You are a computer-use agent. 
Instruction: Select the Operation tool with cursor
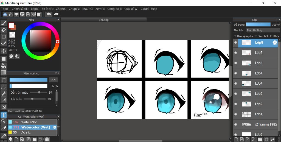click(4, 121)
